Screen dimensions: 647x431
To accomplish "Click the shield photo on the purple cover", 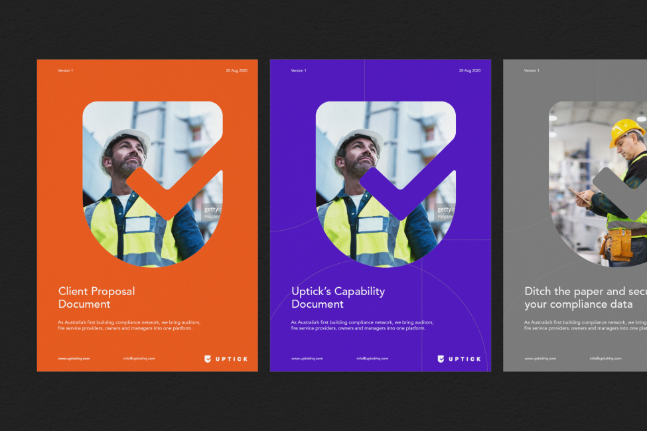I will pyautogui.click(x=386, y=184).
